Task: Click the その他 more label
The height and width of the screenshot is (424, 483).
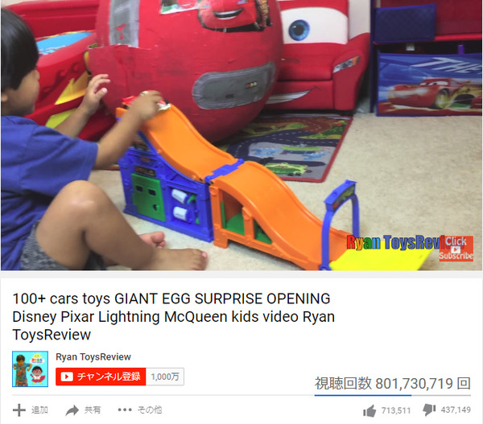Action: (x=150, y=410)
